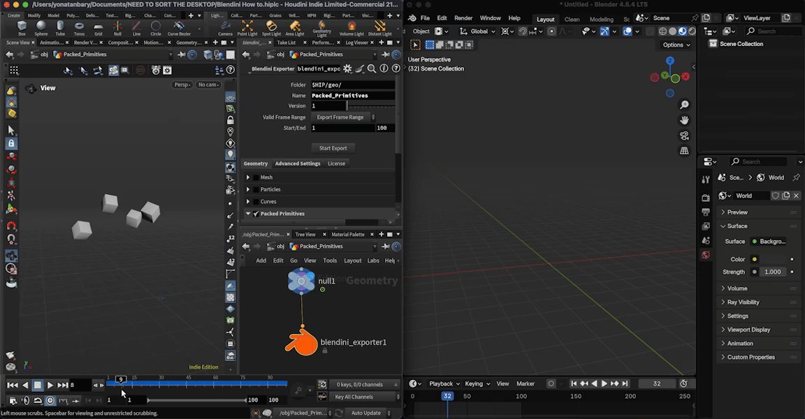Collapse the Packed Primitives section arrow
Screen dimensions: 805x419
(248, 214)
